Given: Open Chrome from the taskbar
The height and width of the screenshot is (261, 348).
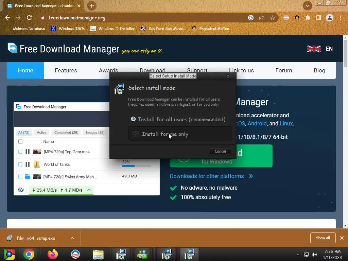Looking at the screenshot, I should point(29,254).
